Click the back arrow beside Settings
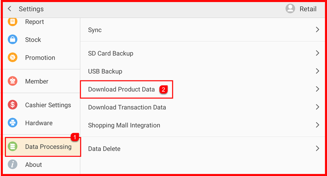The width and height of the screenshot is (327, 176). 9,9
